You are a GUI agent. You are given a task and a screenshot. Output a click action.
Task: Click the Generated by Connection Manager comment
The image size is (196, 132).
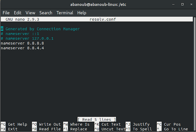pyautogui.click(x=42, y=29)
